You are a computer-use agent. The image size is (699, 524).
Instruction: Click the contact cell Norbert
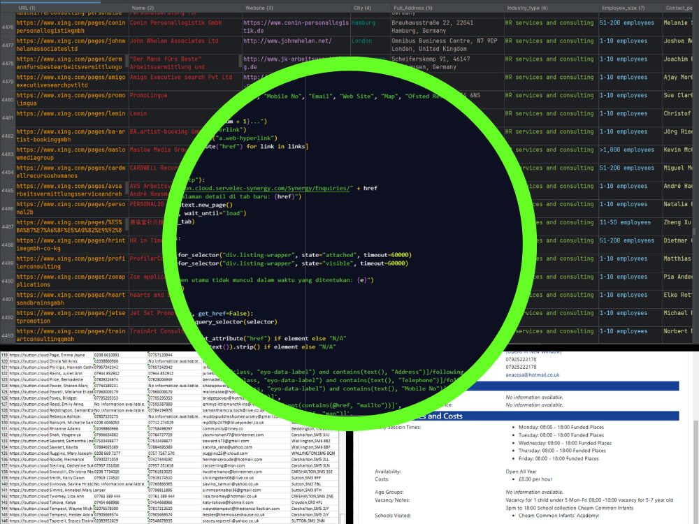(678, 331)
